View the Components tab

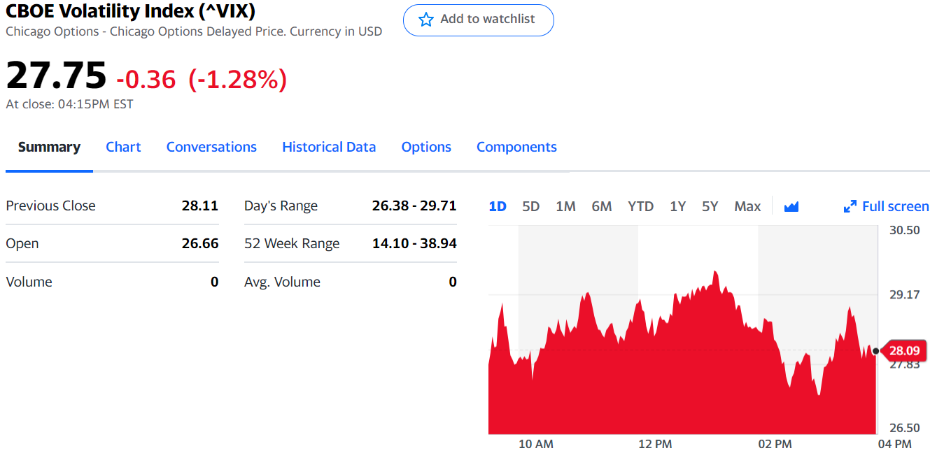pyautogui.click(x=516, y=147)
